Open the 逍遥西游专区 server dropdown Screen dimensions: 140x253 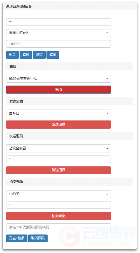[x=59, y=33]
